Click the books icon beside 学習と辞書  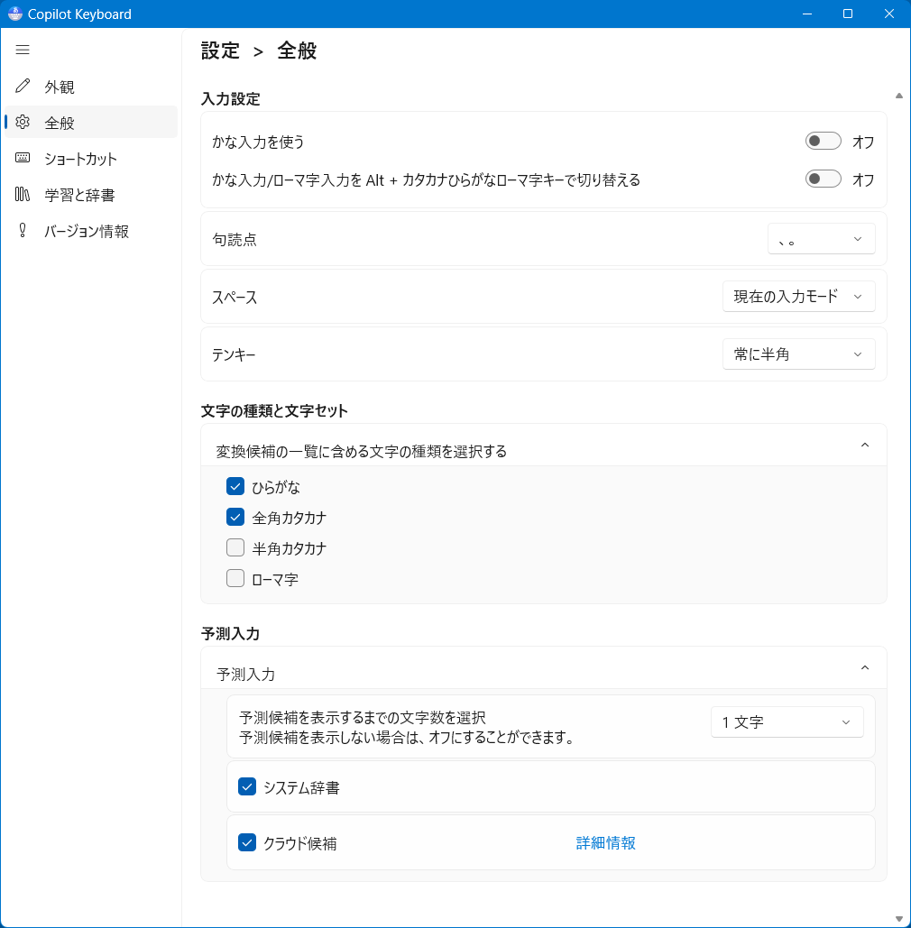point(23,194)
